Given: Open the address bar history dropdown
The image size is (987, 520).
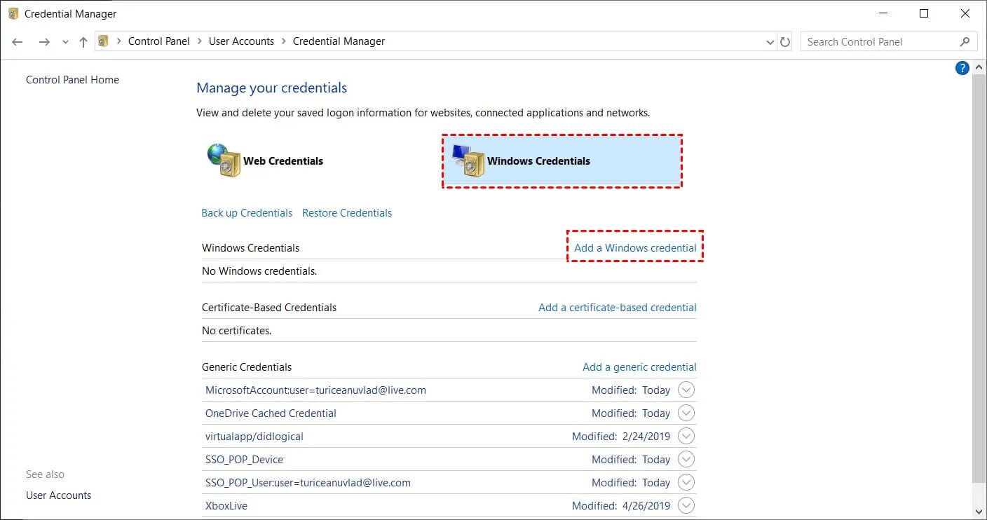Looking at the screenshot, I should (x=770, y=42).
